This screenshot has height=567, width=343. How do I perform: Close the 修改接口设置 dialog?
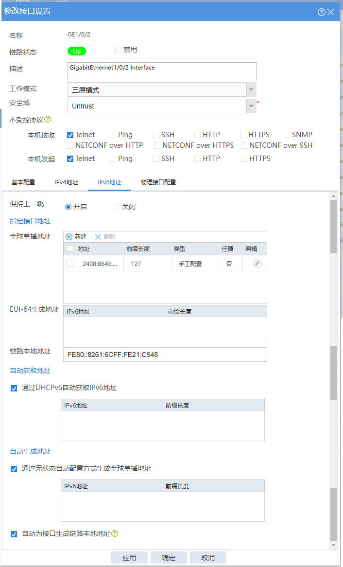click(331, 12)
